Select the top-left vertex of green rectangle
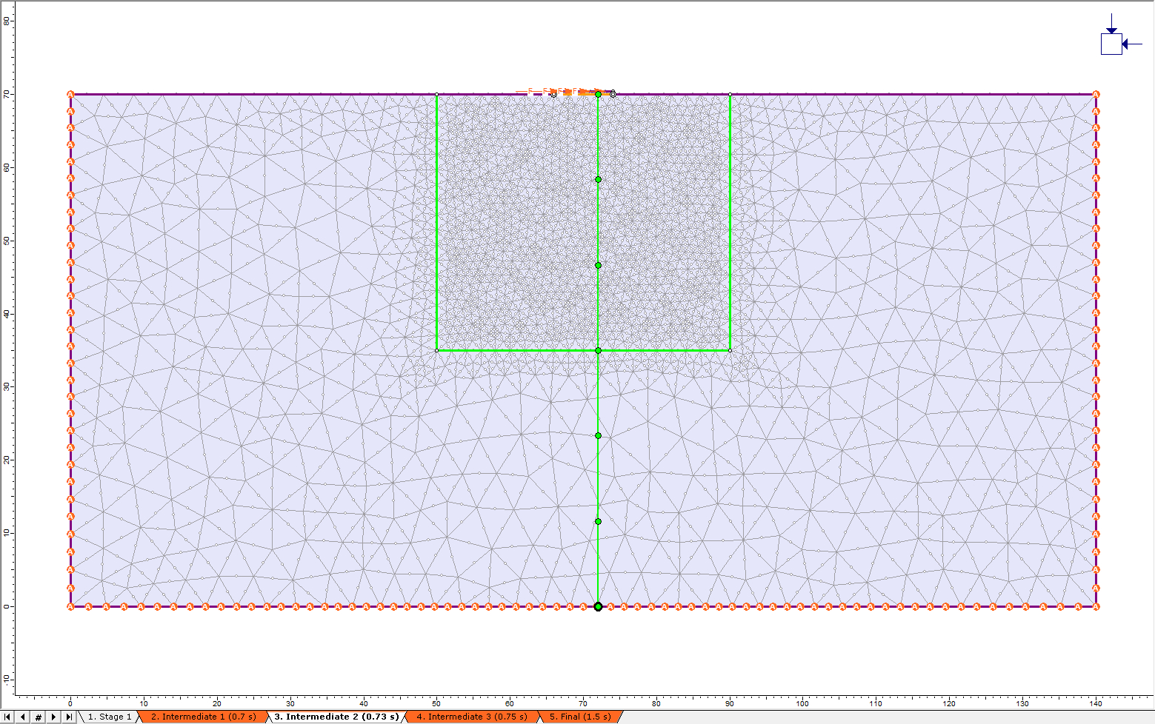The width and height of the screenshot is (1155, 724). click(x=436, y=94)
